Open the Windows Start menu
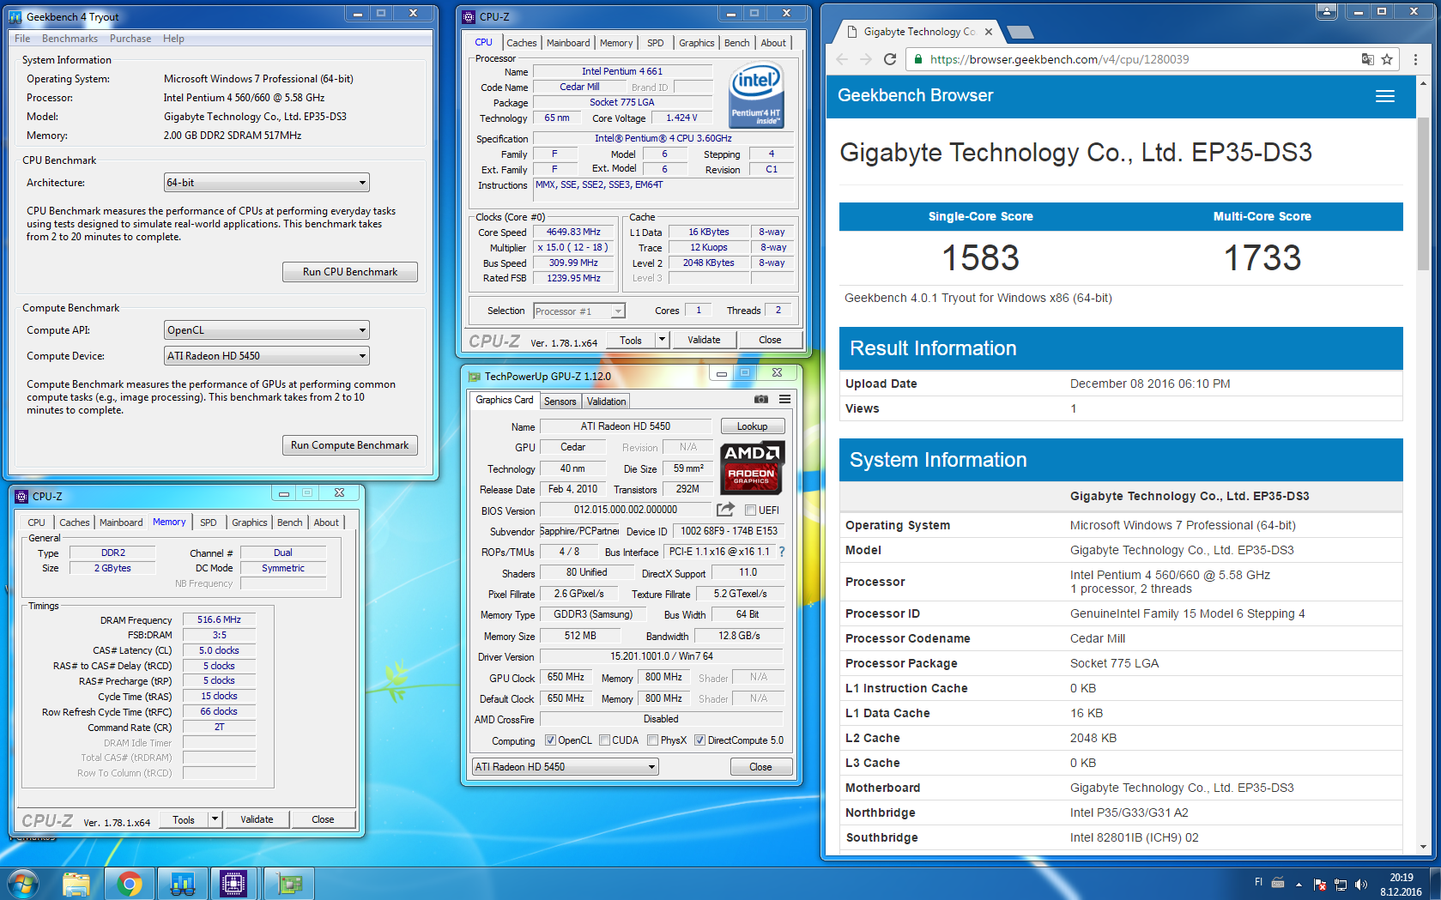1441x900 pixels. 22,883
